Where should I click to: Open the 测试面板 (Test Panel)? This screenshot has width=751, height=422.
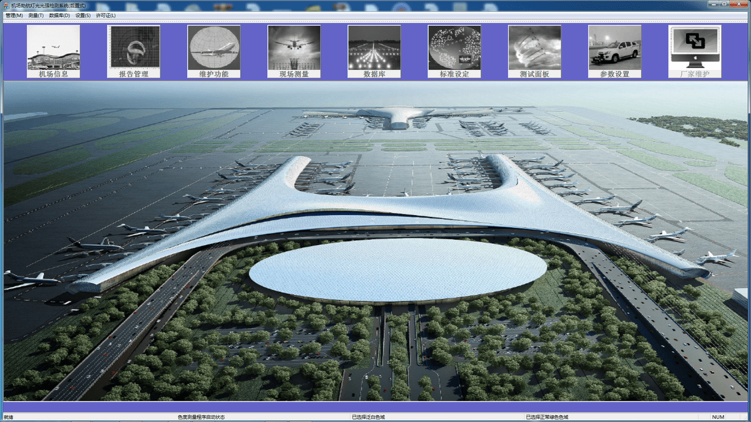point(534,50)
